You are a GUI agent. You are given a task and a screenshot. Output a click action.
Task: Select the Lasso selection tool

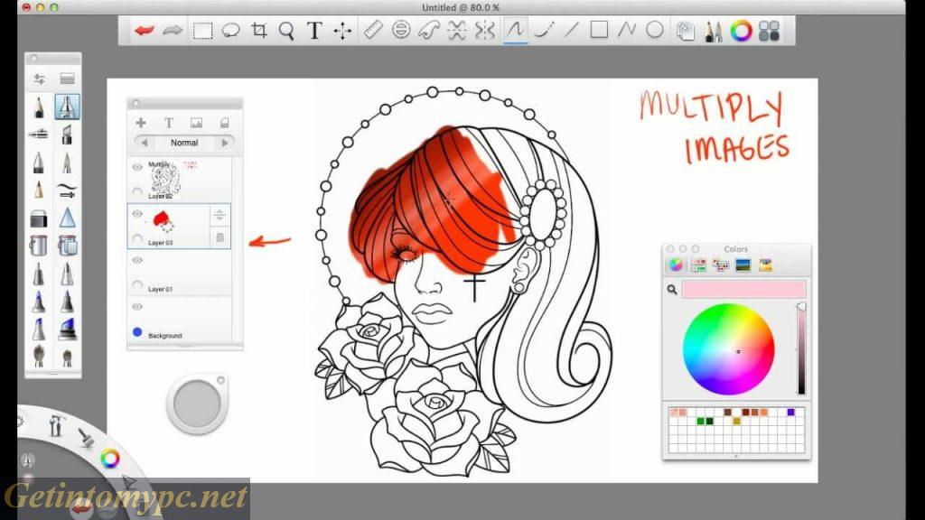(230, 31)
